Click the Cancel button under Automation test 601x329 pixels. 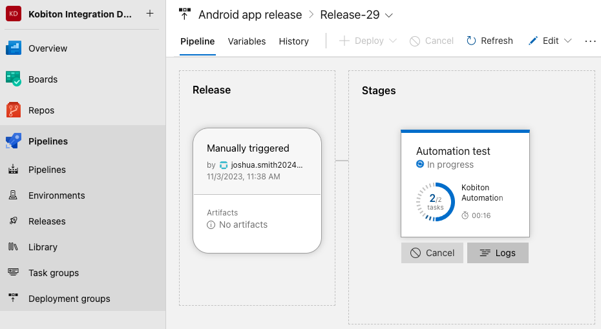click(432, 253)
